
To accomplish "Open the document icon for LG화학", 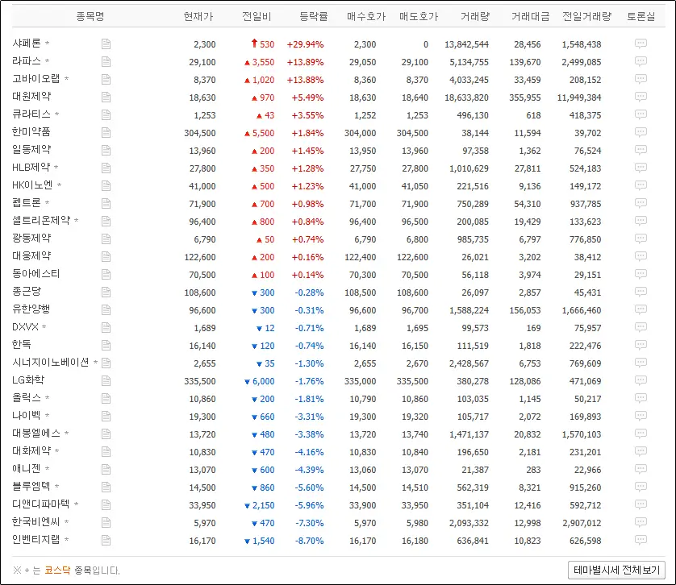I will [106, 381].
